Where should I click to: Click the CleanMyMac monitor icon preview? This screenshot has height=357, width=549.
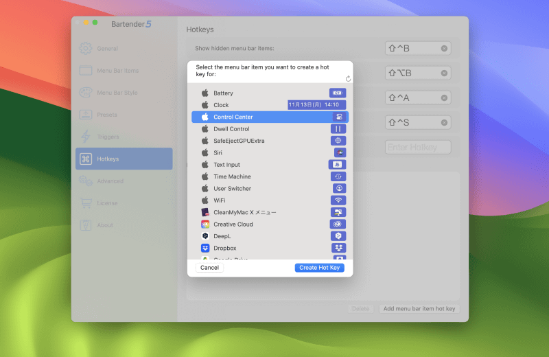tap(338, 212)
